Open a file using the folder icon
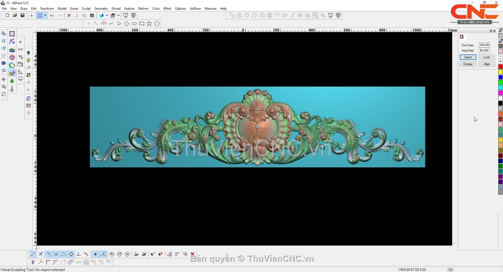This screenshot has height=272, width=503. pos(15,15)
